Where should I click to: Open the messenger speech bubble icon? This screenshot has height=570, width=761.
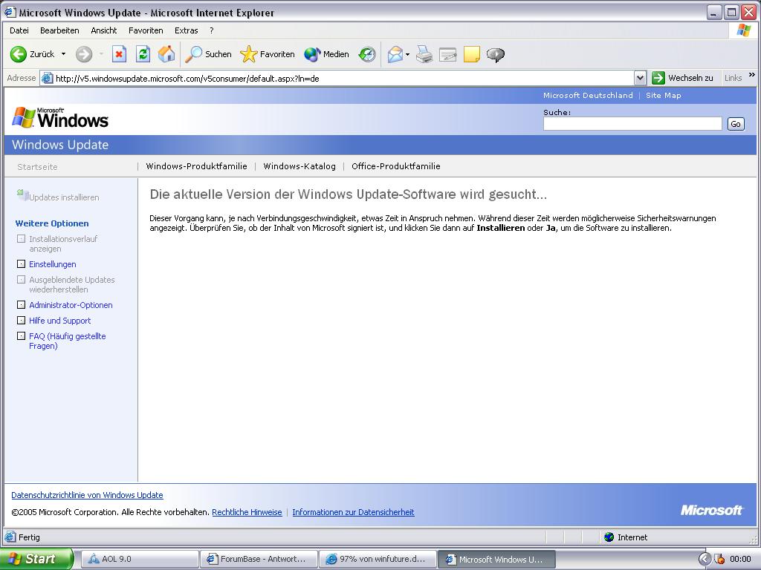tap(496, 54)
